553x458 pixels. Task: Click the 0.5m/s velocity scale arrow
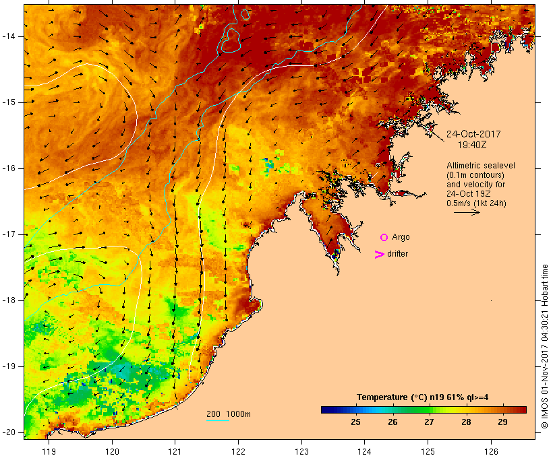(467, 212)
